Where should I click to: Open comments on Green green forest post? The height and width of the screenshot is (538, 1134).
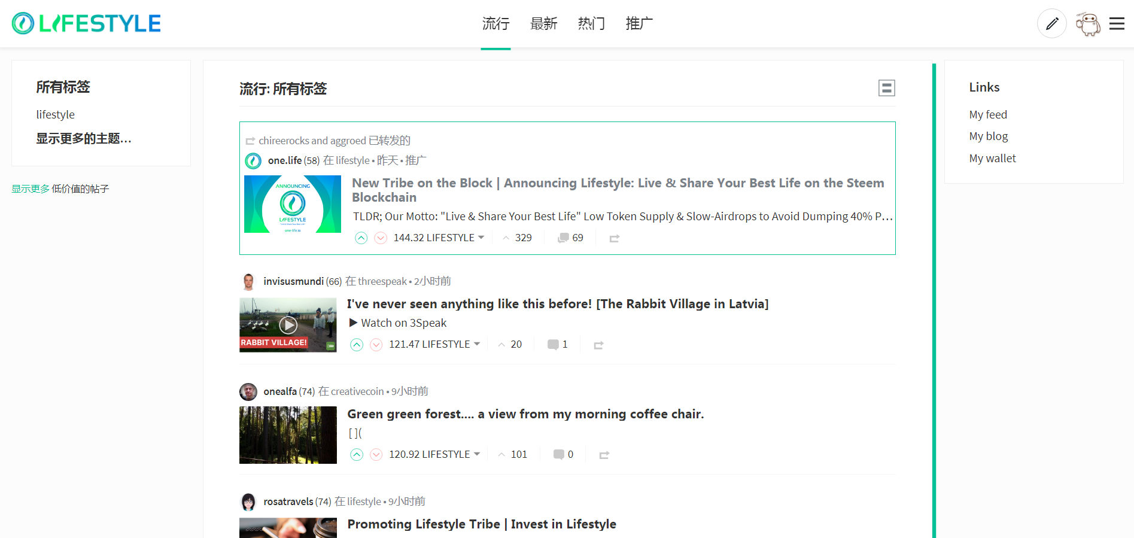click(563, 454)
